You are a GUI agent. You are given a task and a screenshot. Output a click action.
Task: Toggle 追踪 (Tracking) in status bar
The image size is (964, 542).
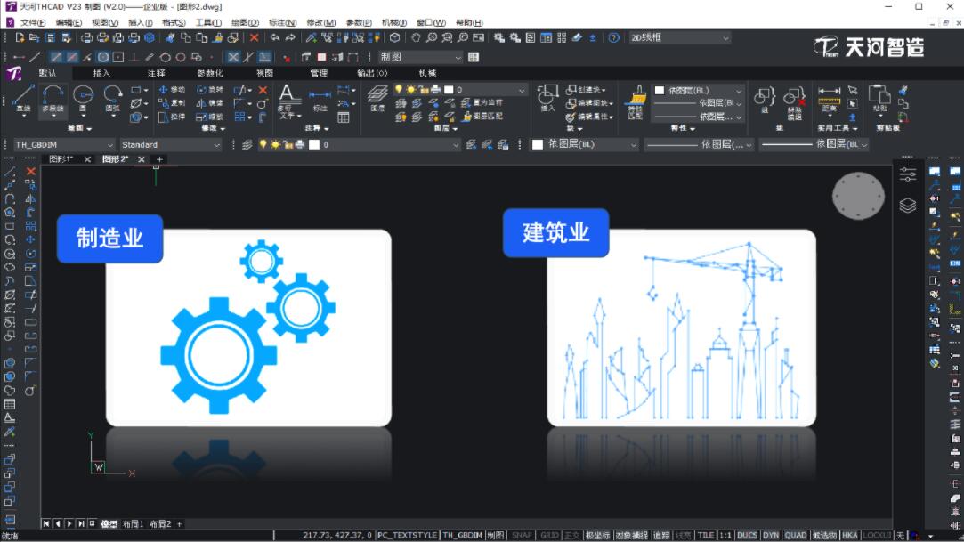[x=661, y=535]
